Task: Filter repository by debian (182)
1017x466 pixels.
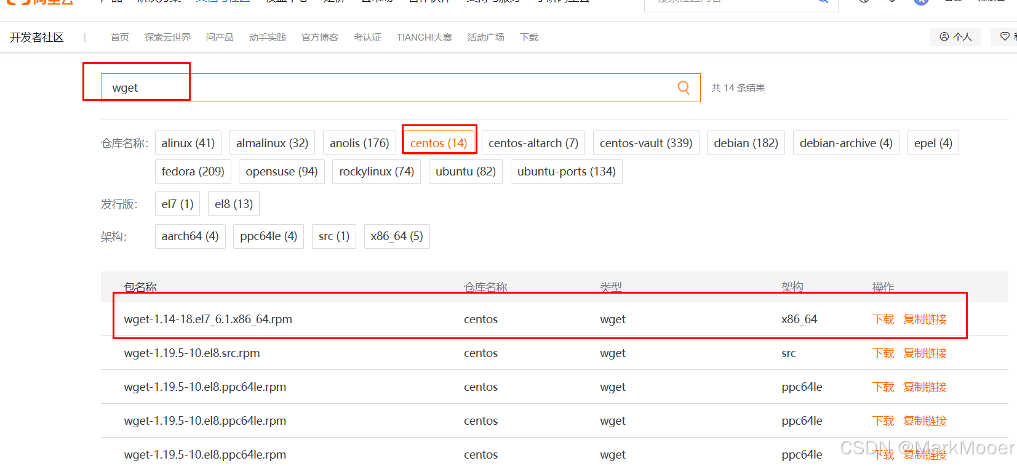Action: [746, 143]
